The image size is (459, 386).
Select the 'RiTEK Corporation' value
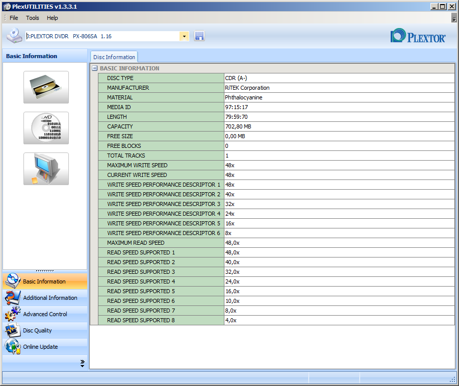pyautogui.click(x=247, y=88)
